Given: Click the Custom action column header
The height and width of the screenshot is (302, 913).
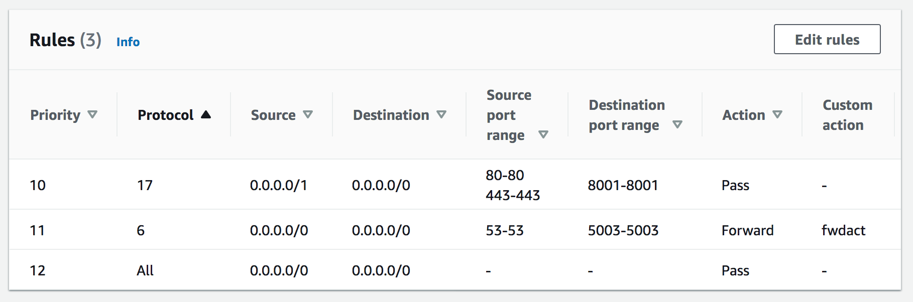Looking at the screenshot, I should click(x=847, y=115).
